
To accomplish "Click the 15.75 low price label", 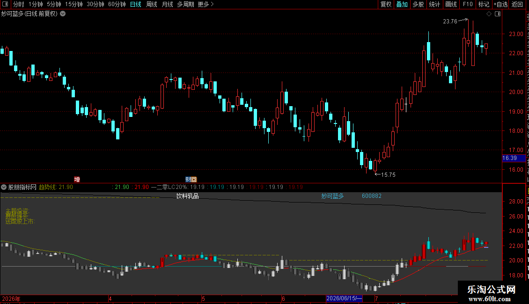I will pos(388,174).
